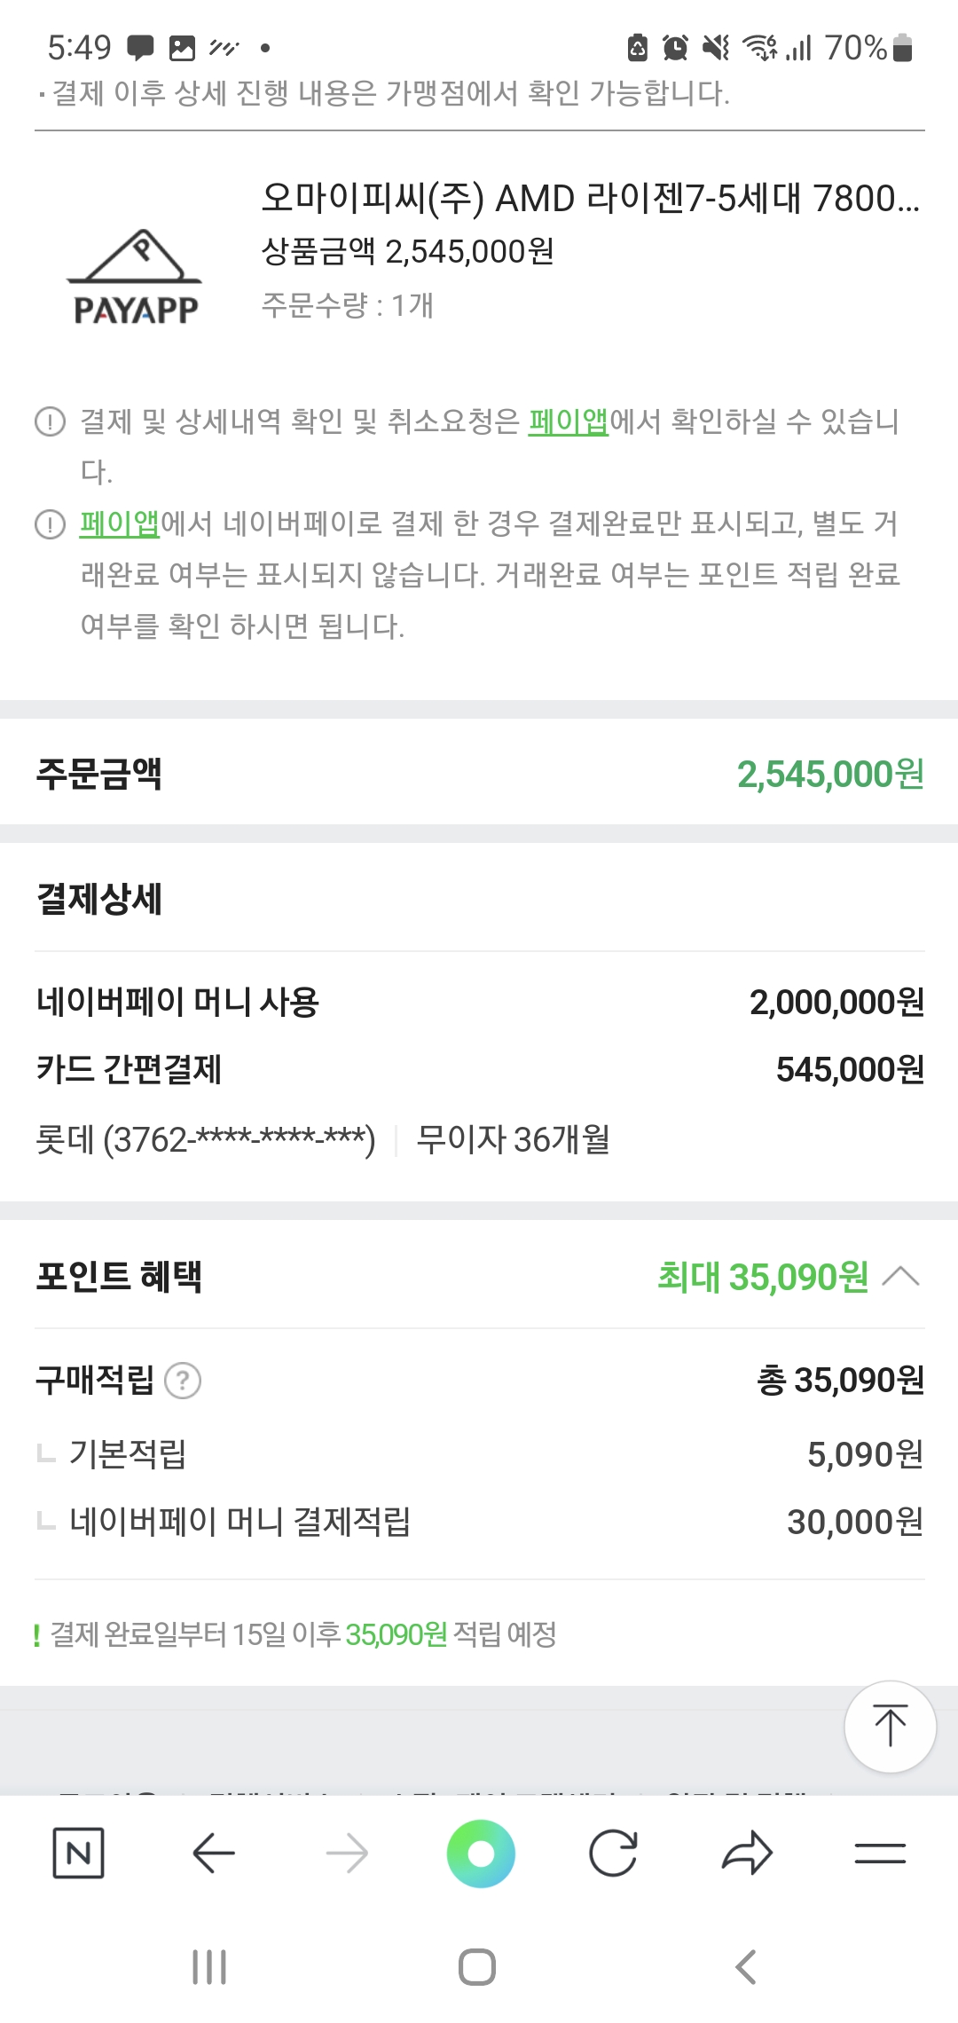Tap the 오마이피씨 AMD 라이젠7 product title
This screenshot has height=2023, width=958.
pyautogui.click(x=590, y=199)
